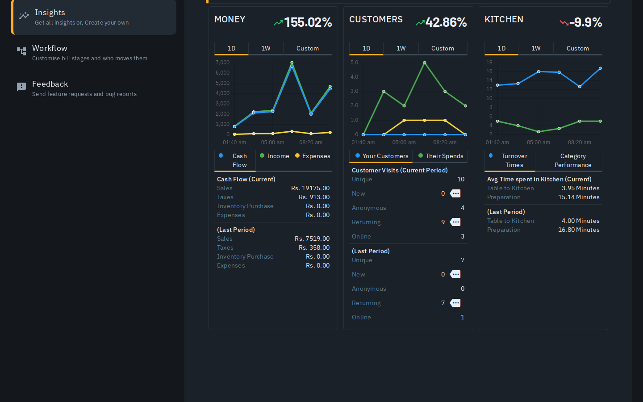Click last period Table to Kitchen 4.00 Minutes

pos(580,221)
